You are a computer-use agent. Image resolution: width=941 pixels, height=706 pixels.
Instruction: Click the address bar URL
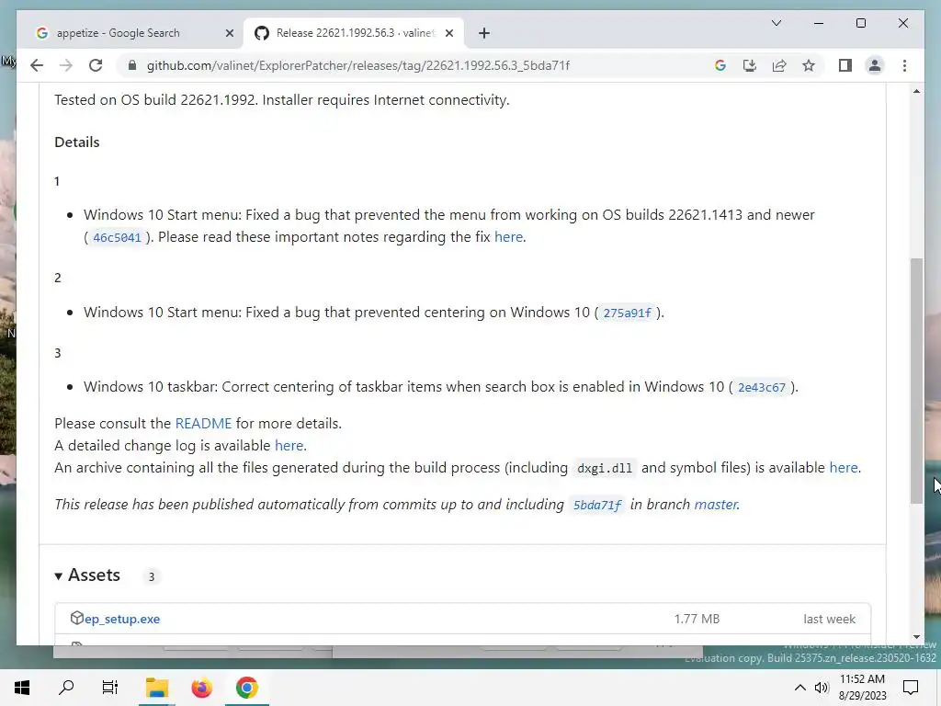pyautogui.click(x=358, y=65)
